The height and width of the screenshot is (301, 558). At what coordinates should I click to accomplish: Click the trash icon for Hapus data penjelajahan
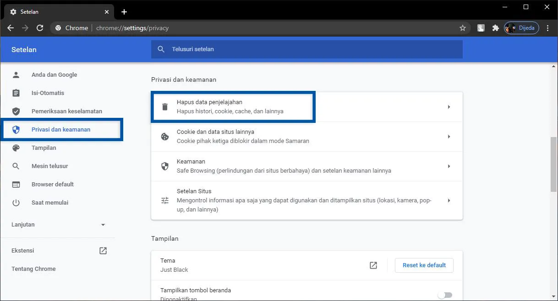tap(165, 106)
